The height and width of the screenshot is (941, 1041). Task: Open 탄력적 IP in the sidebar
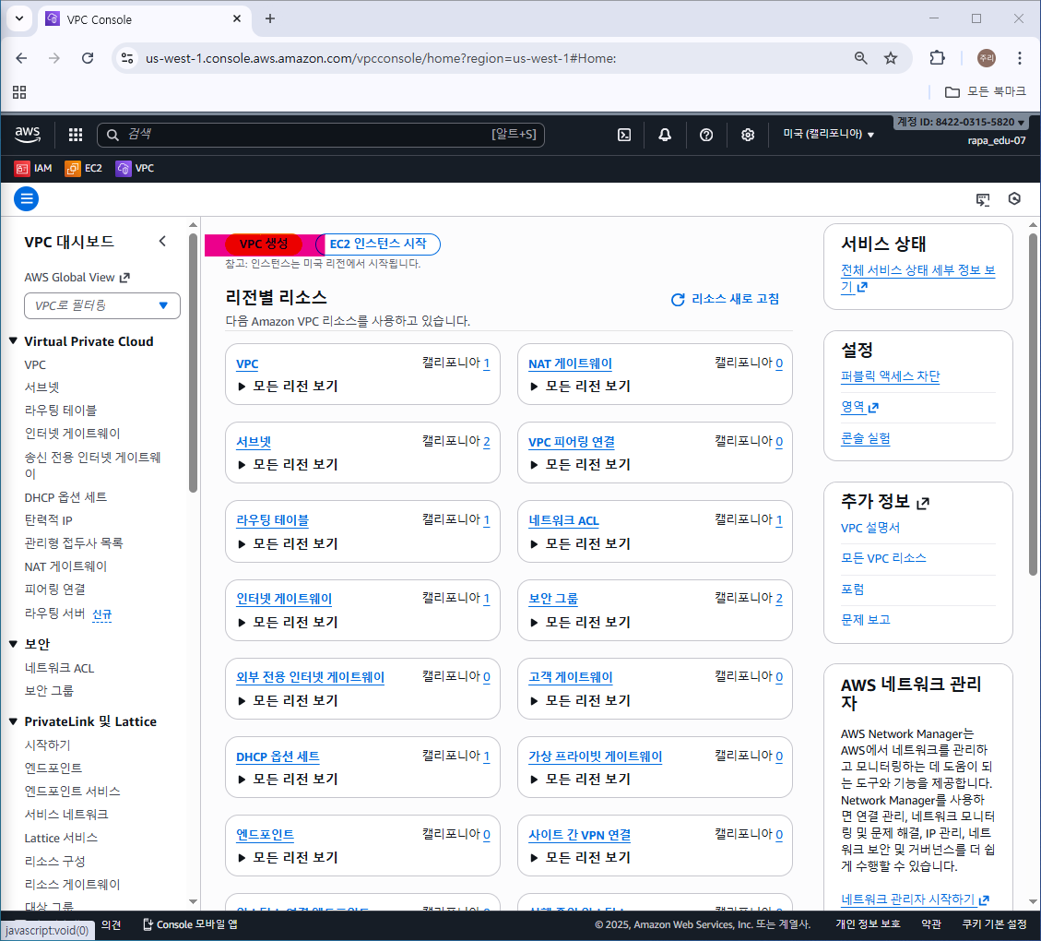(x=49, y=520)
